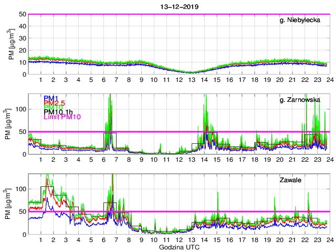The height and width of the screenshot is (252, 336).
Task: Click the 50 y-axis tick in top panel
Action: coord(23,14)
